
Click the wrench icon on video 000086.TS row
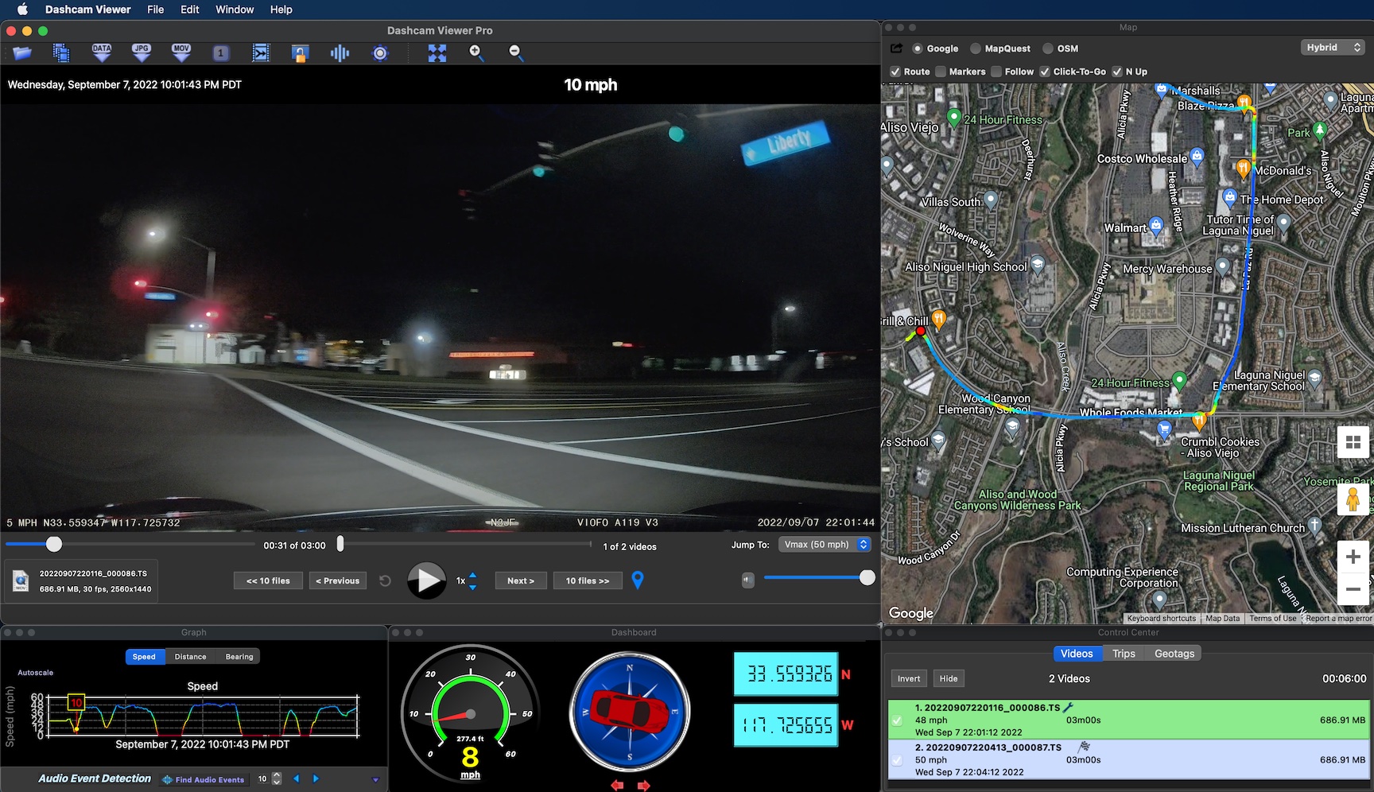(x=1068, y=707)
